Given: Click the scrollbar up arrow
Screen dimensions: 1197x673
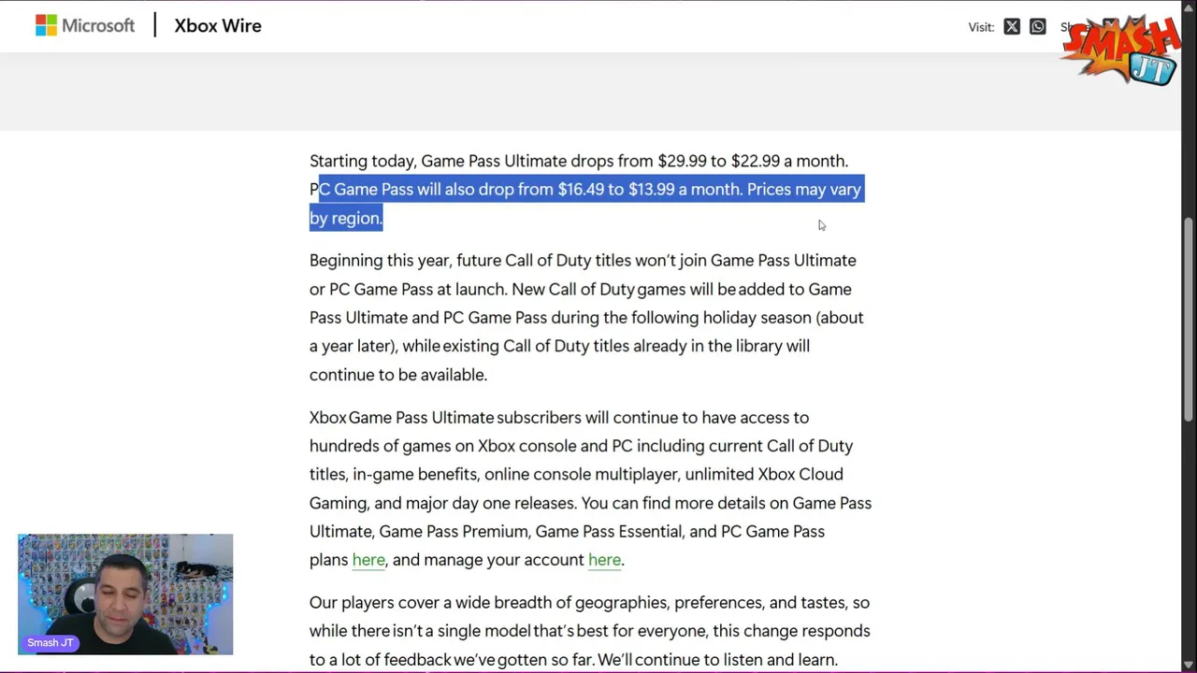Looking at the screenshot, I should [x=1189, y=7].
